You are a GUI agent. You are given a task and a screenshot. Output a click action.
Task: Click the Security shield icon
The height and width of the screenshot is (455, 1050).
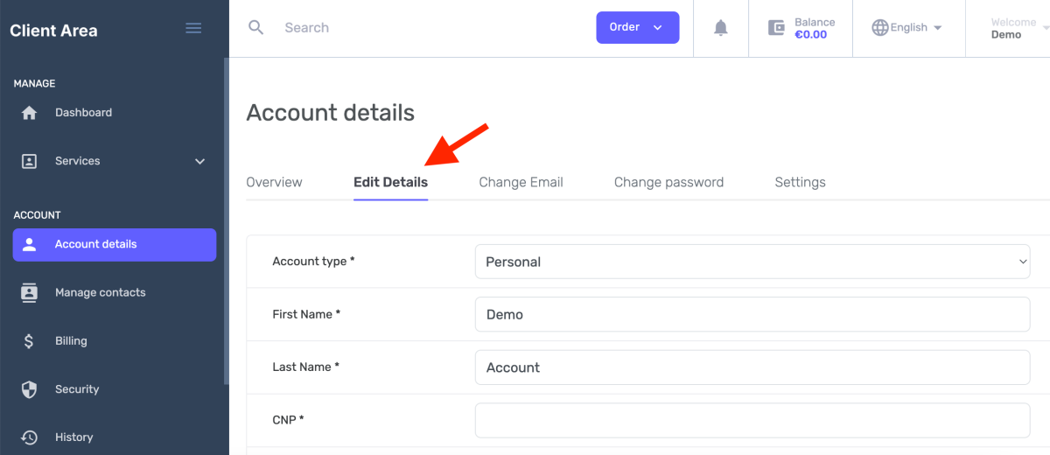30,389
